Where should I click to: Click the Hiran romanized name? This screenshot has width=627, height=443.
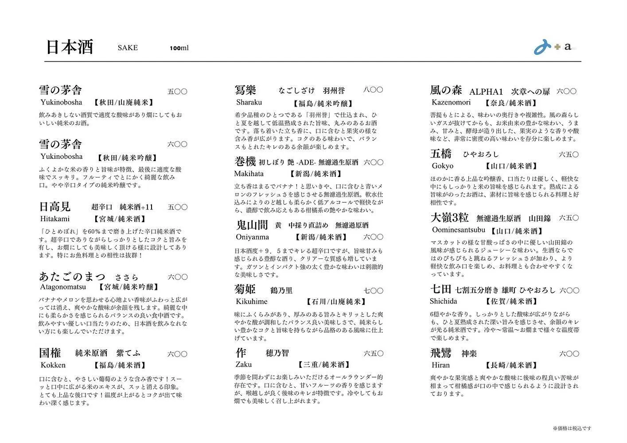441,365
